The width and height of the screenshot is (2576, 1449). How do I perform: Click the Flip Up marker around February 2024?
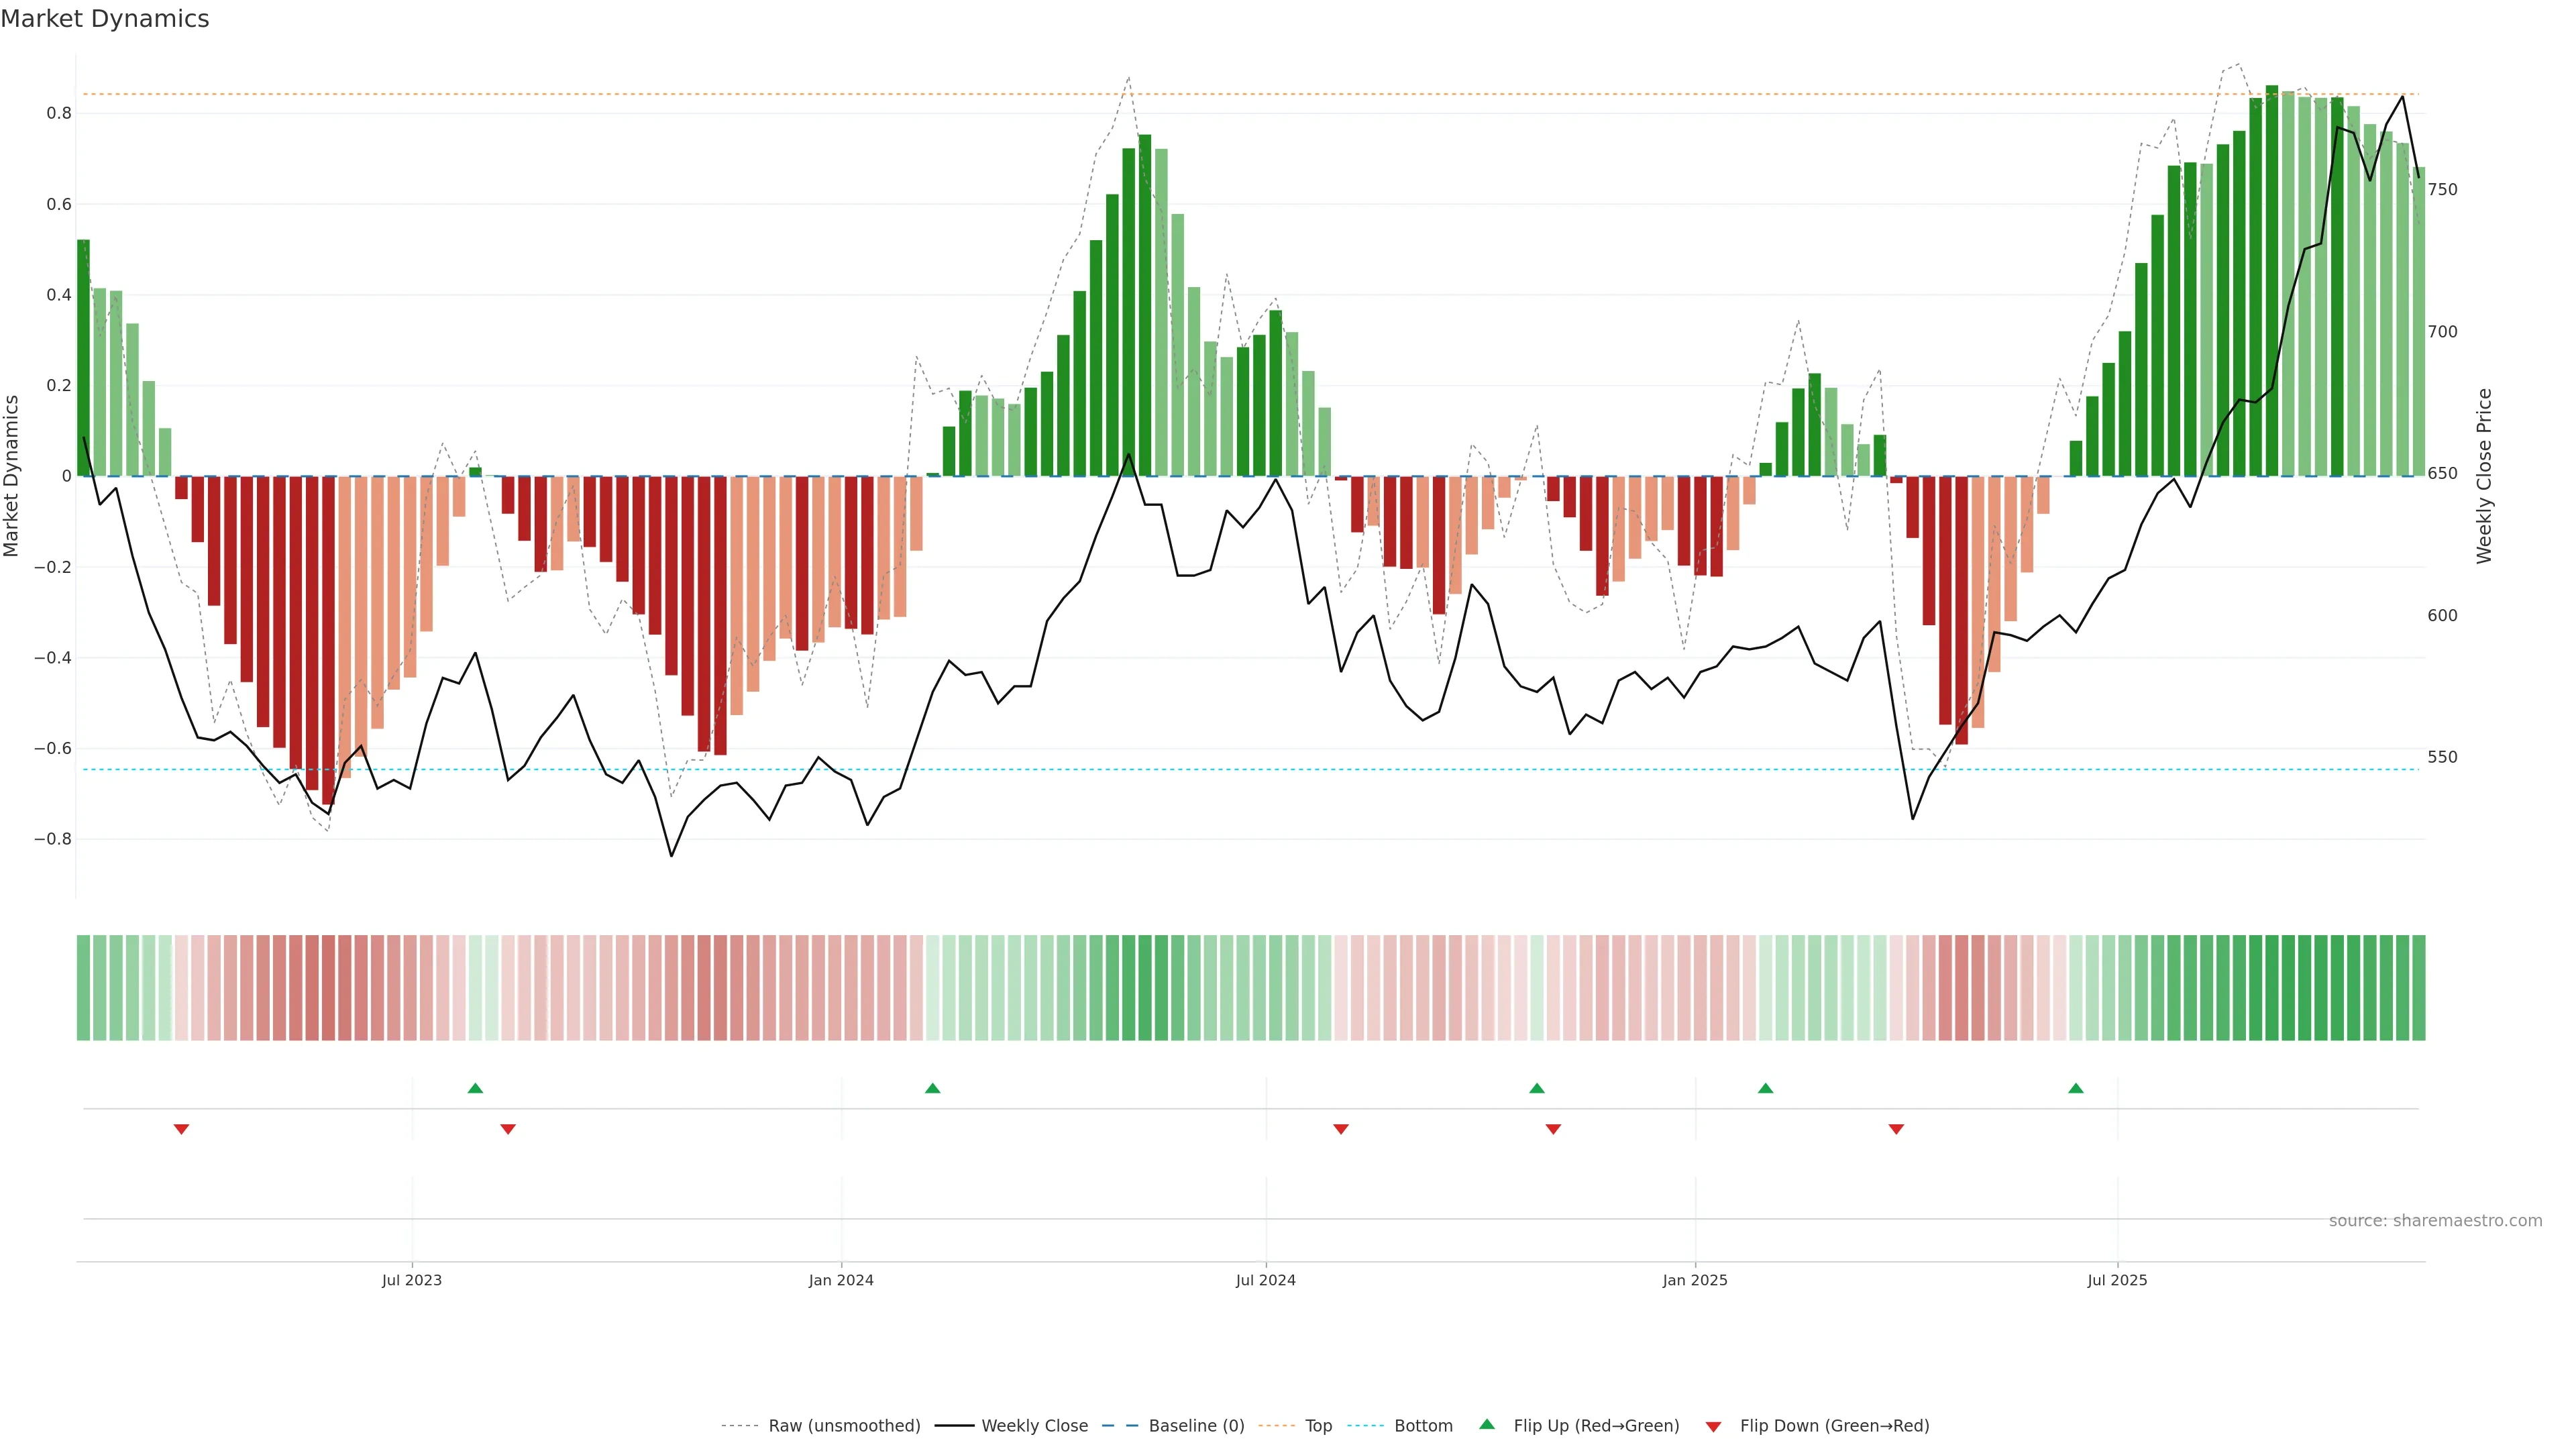point(932,1088)
